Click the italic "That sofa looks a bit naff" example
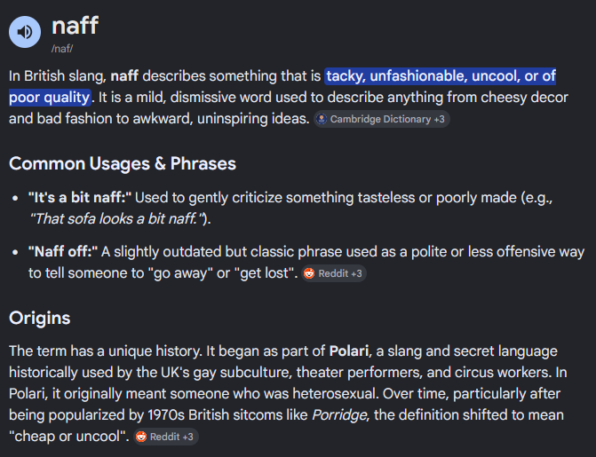Screen dimensions: 596x457 click(x=116, y=219)
